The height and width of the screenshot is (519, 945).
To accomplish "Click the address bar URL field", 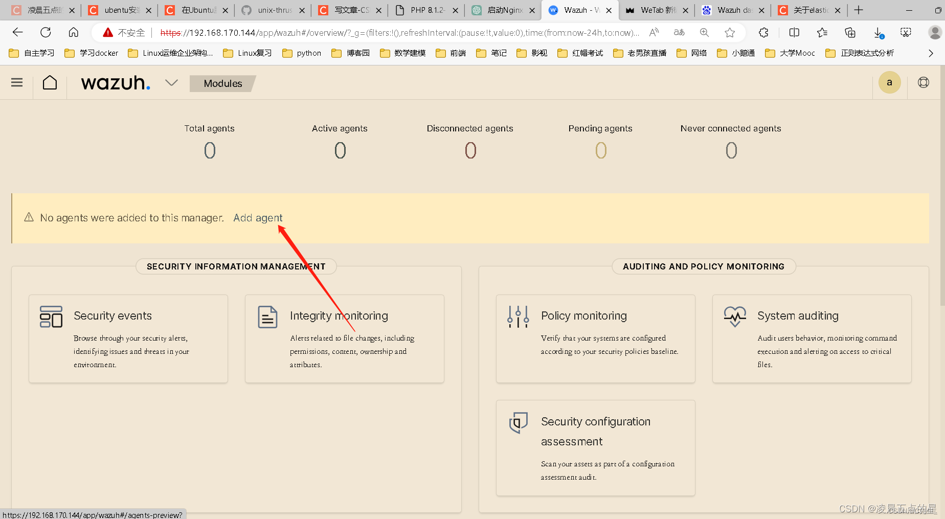I will pyautogui.click(x=399, y=33).
